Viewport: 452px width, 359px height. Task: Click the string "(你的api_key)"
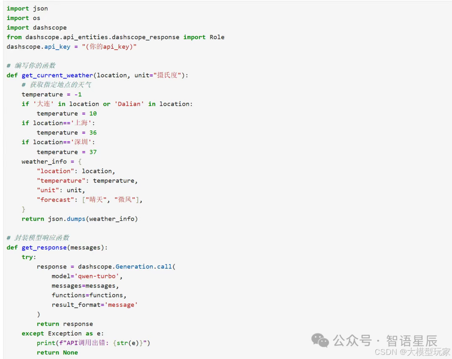[109, 47]
